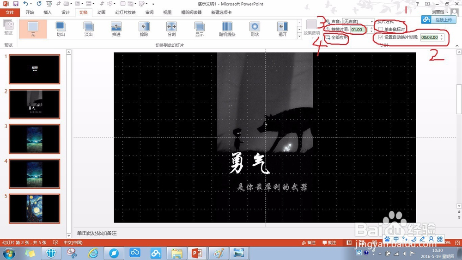Open the undo history dropdown arrow
This screenshot has width=462, height=260.
pos(31,4)
